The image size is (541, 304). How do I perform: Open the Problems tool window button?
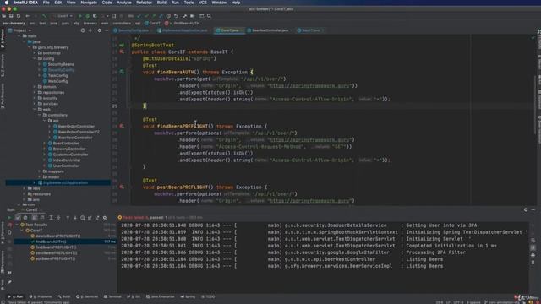tap(41, 296)
